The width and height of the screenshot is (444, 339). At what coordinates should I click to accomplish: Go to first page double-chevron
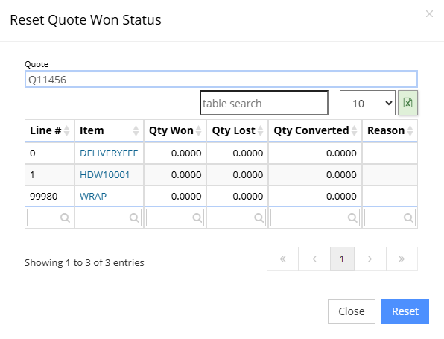[282, 259]
